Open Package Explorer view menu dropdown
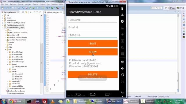Viewport: 186px width, 104px height. pos(34,12)
